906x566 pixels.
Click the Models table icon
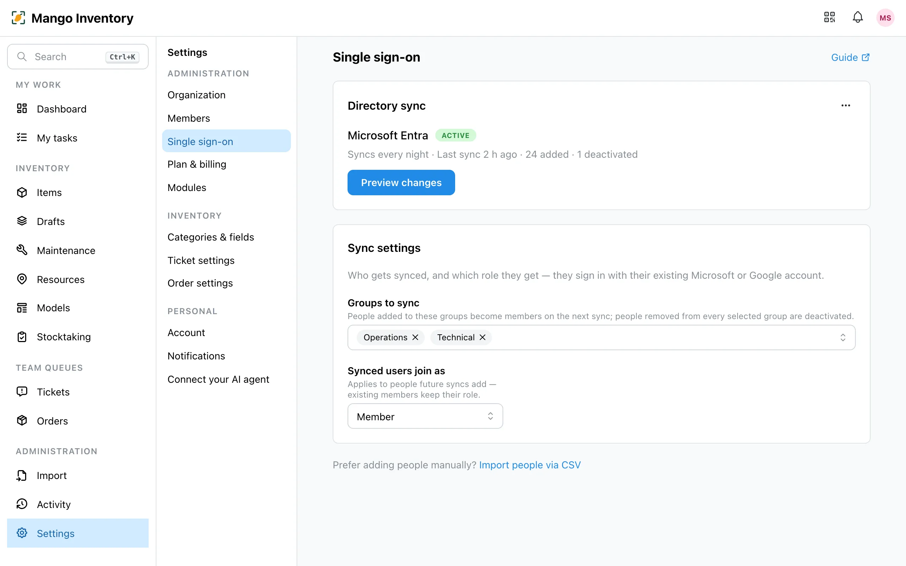22,308
